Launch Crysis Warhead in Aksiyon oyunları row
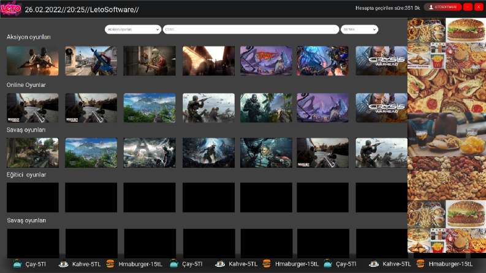Viewport: 486px width, 273px height. 381,61
